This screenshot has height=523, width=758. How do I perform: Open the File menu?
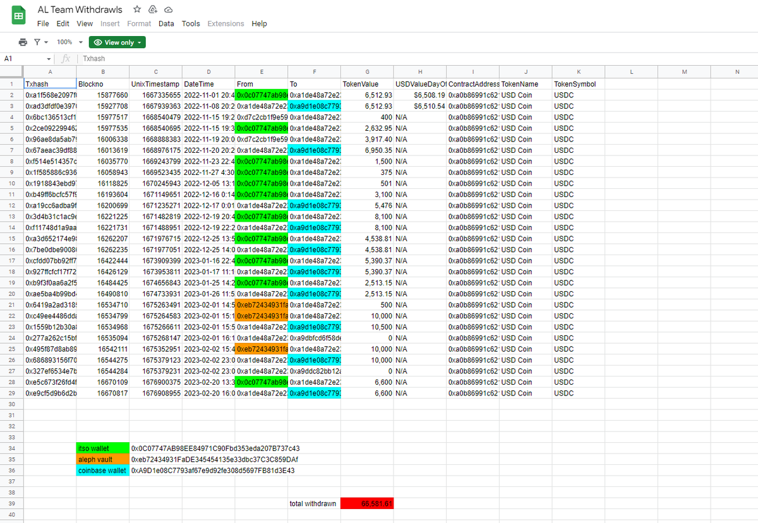click(x=43, y=23)
